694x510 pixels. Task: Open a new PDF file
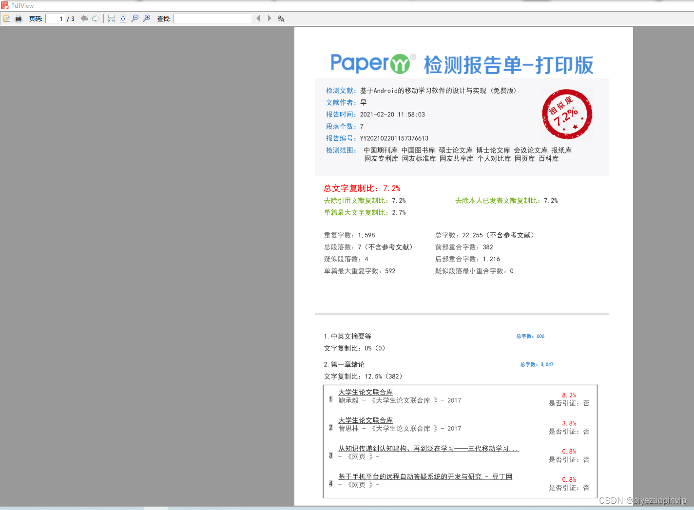click(7, 18)
